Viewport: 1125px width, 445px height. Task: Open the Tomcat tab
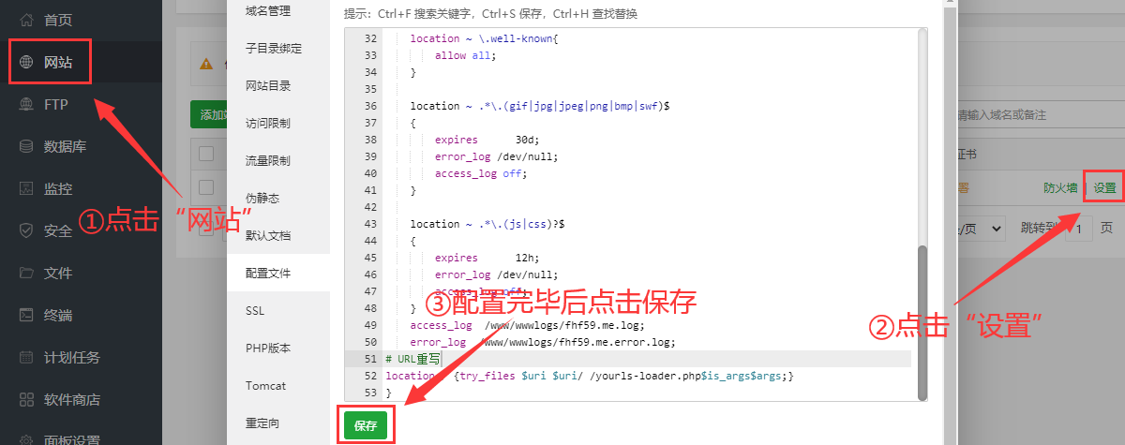point(266,385)
